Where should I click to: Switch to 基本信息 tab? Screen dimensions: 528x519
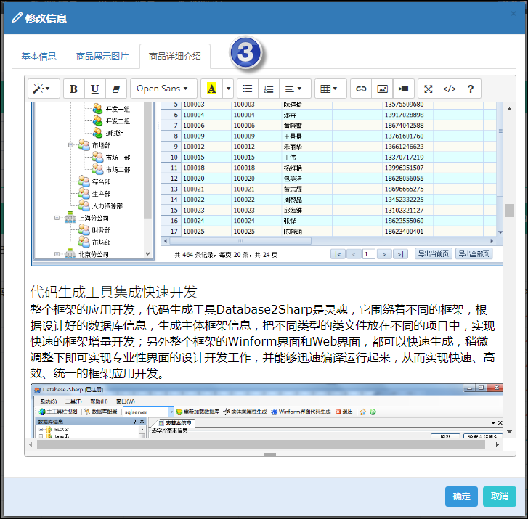coord(38,56)
